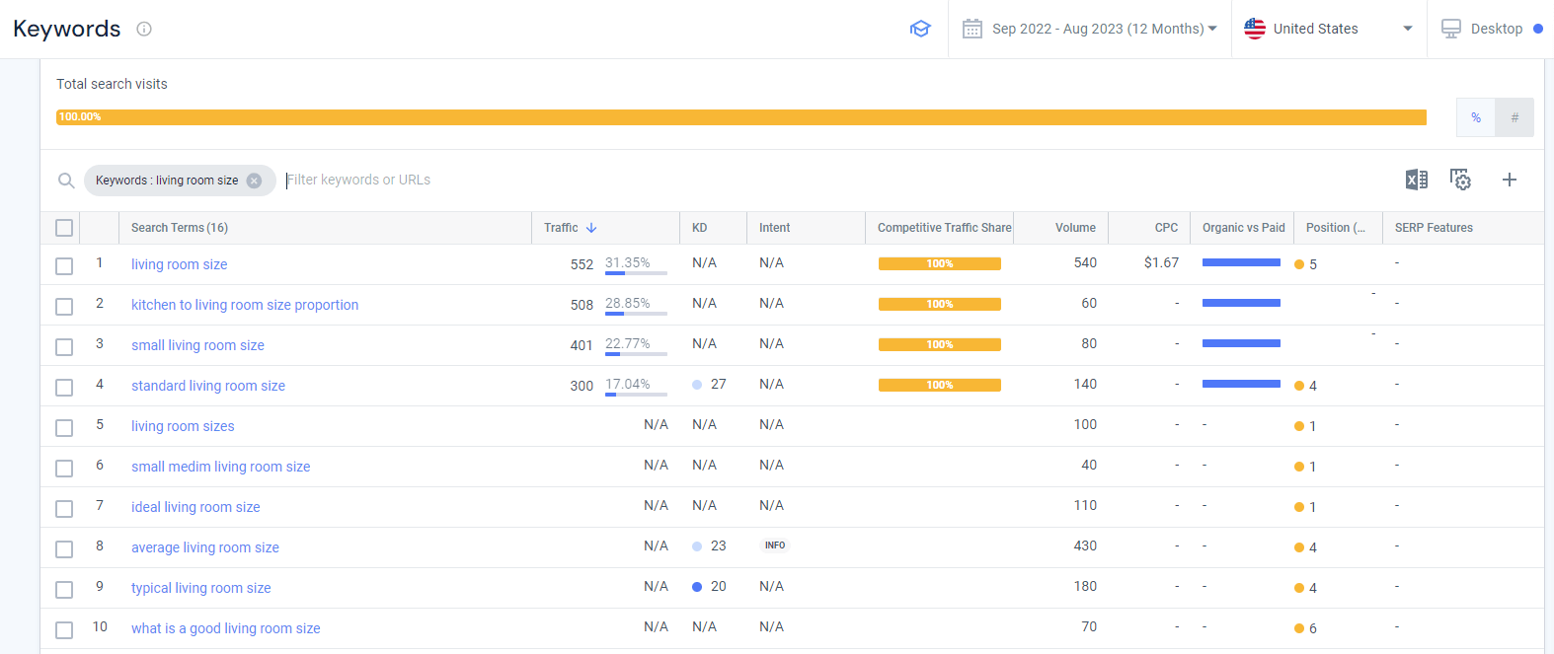
Task: Check the what is a good living room checkbox
Action: (x=64, y=630)
